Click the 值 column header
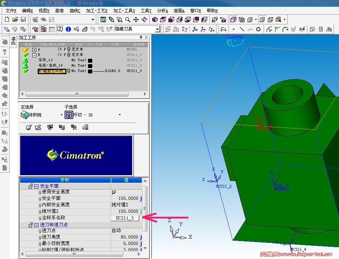The image size is (339, 259). click(x=126, y=180)
